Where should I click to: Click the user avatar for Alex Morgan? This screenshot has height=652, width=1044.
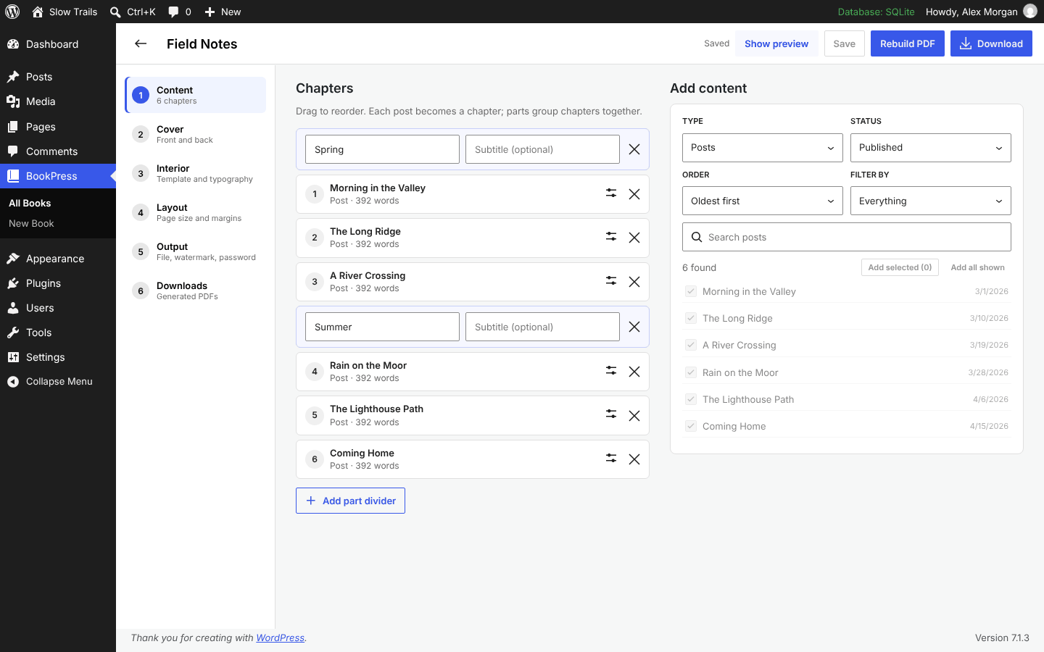pyautogui.click(x=1030, y=12)
